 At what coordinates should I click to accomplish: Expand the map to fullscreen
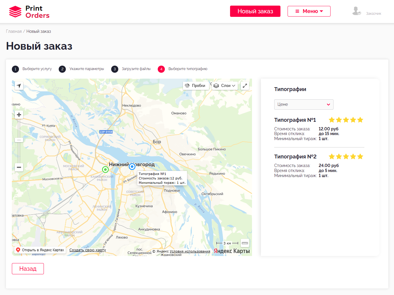point(245,86)
